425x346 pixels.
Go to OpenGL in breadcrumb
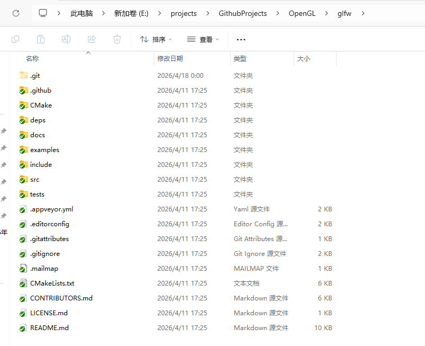[302, 13]
